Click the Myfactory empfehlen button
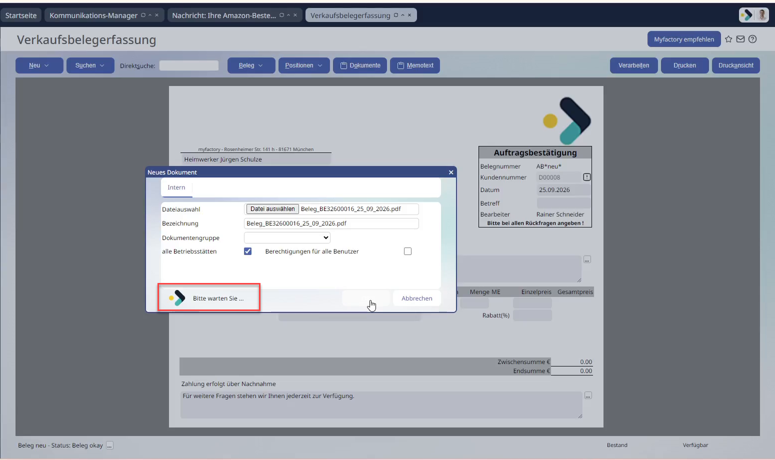 point(684,39)
